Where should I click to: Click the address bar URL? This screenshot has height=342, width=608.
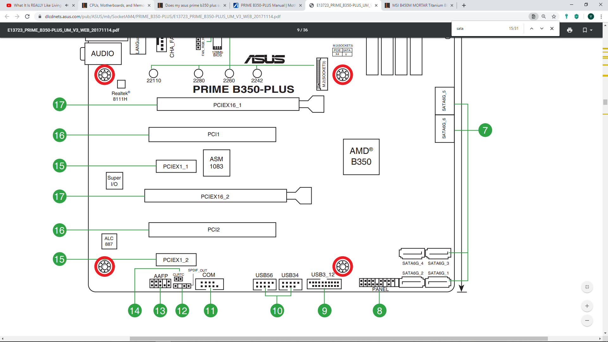click(162, 16)
